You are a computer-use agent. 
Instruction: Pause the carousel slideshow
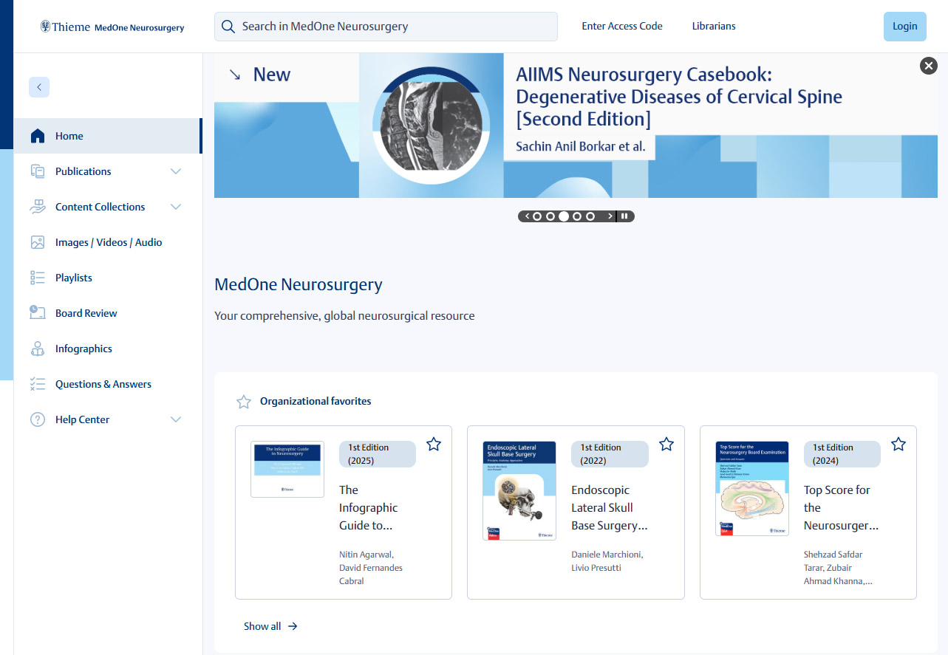(x=624, y=216)
